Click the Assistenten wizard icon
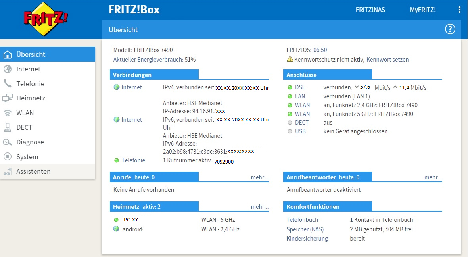468x258 pixels. (x=8, y=172)
